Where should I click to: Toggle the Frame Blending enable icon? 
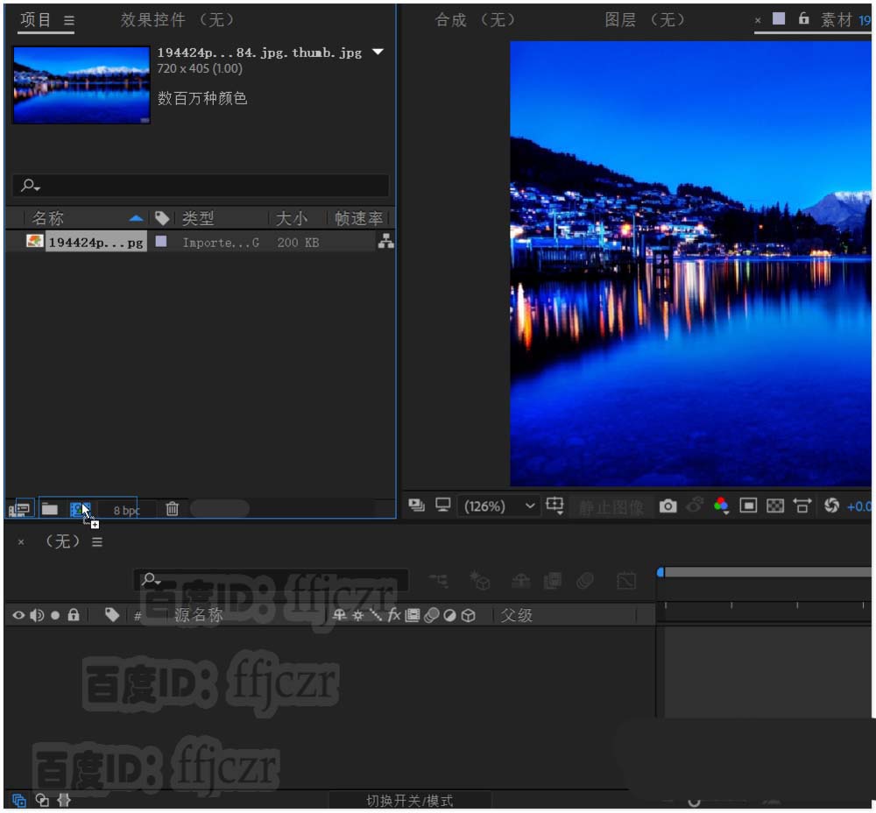[553, 581]
